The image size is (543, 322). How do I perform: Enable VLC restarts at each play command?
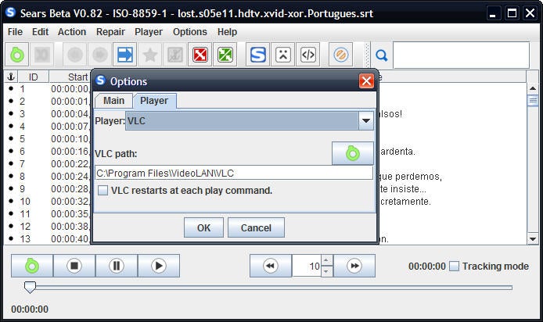pos(102,190)
